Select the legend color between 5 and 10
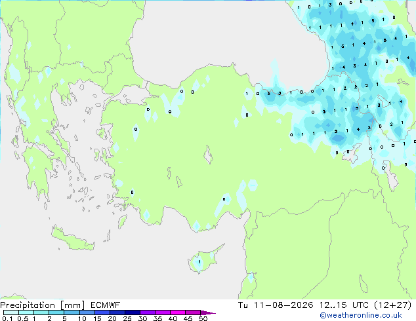416x321 pixels. click(x=72, y=312)
